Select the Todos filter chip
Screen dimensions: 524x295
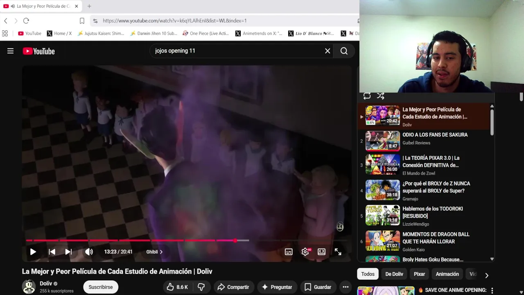(368, 274)
